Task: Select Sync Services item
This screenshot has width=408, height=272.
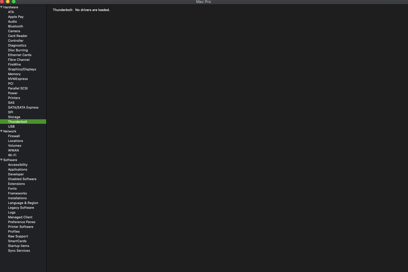Action: tap(19, 251)
